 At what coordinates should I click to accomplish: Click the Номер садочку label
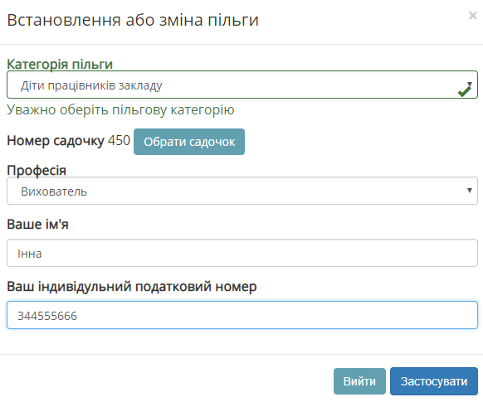pyautogui.click(x=56, y=141)
